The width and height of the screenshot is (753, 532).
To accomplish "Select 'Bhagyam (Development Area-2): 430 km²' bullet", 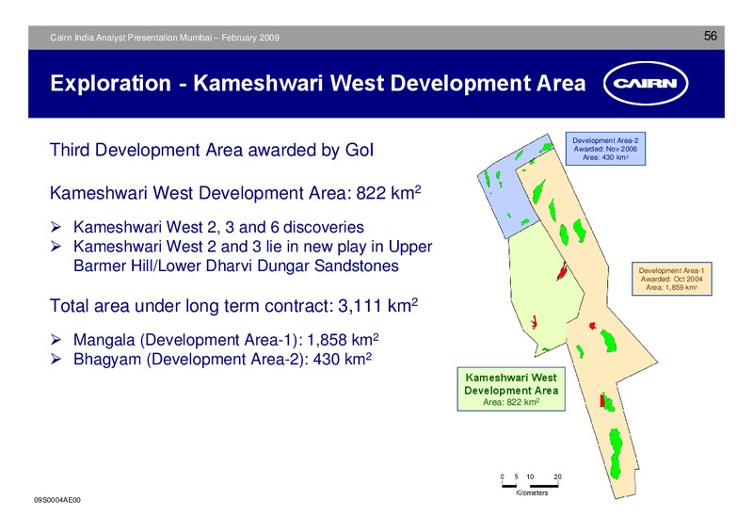I will coord(222,359).
